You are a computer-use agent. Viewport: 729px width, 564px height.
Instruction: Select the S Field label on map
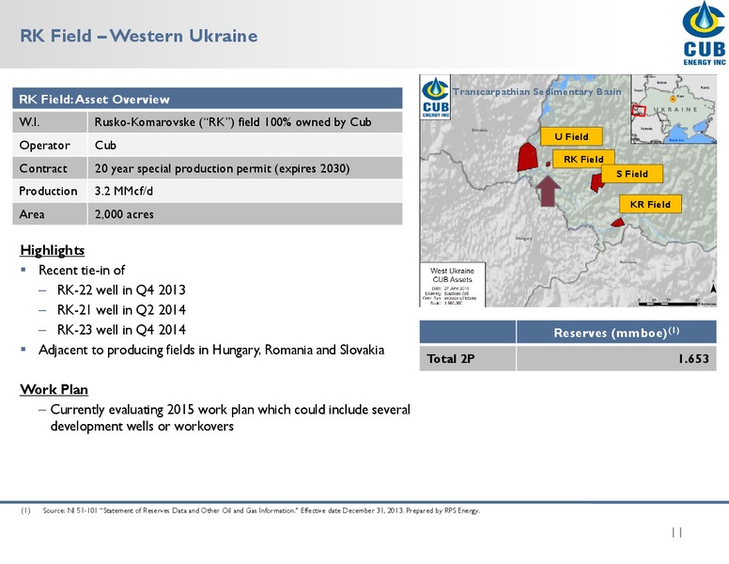tap(632, 174)
